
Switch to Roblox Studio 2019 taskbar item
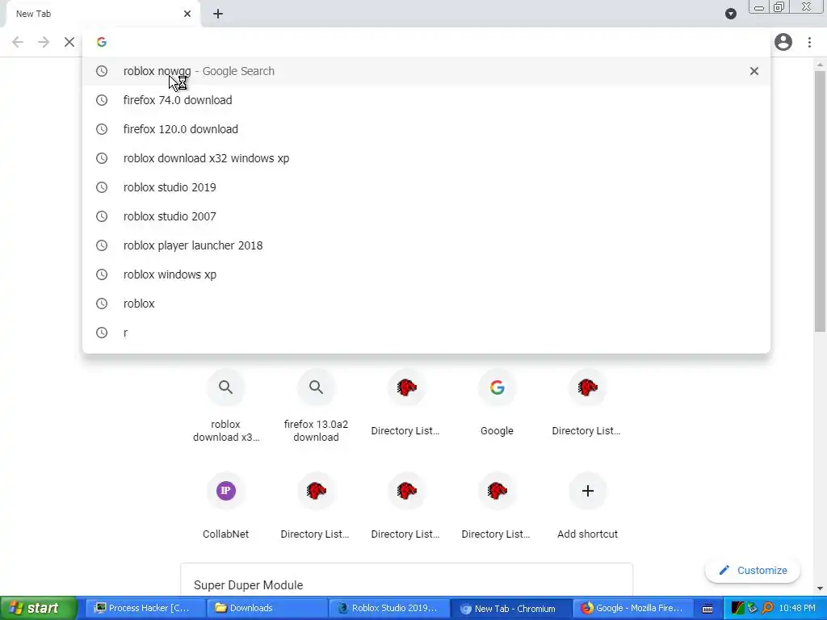click(389, 608)
